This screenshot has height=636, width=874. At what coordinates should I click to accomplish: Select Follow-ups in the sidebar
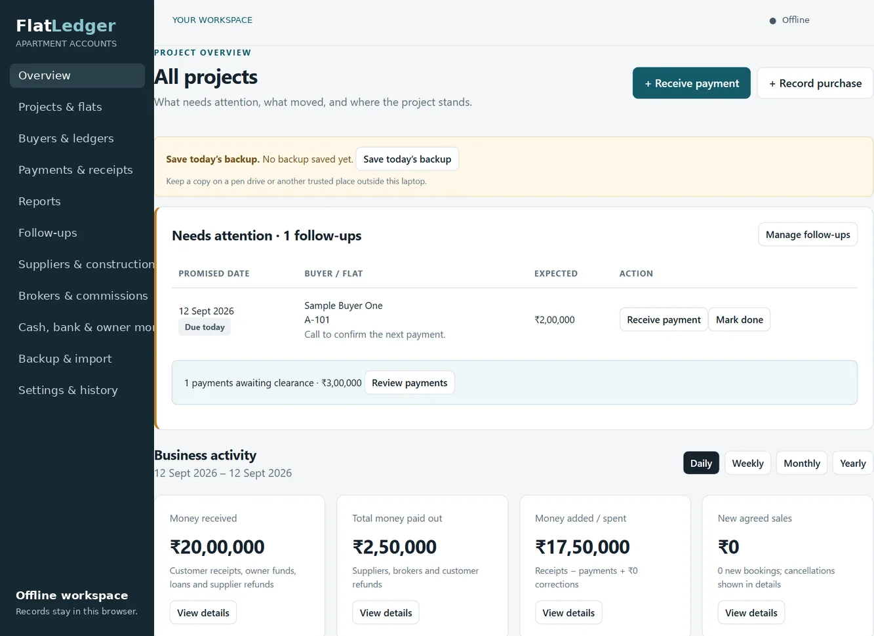tap(77, 233)
